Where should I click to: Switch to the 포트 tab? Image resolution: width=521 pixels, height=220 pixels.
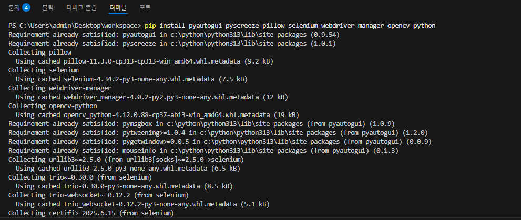145,7
